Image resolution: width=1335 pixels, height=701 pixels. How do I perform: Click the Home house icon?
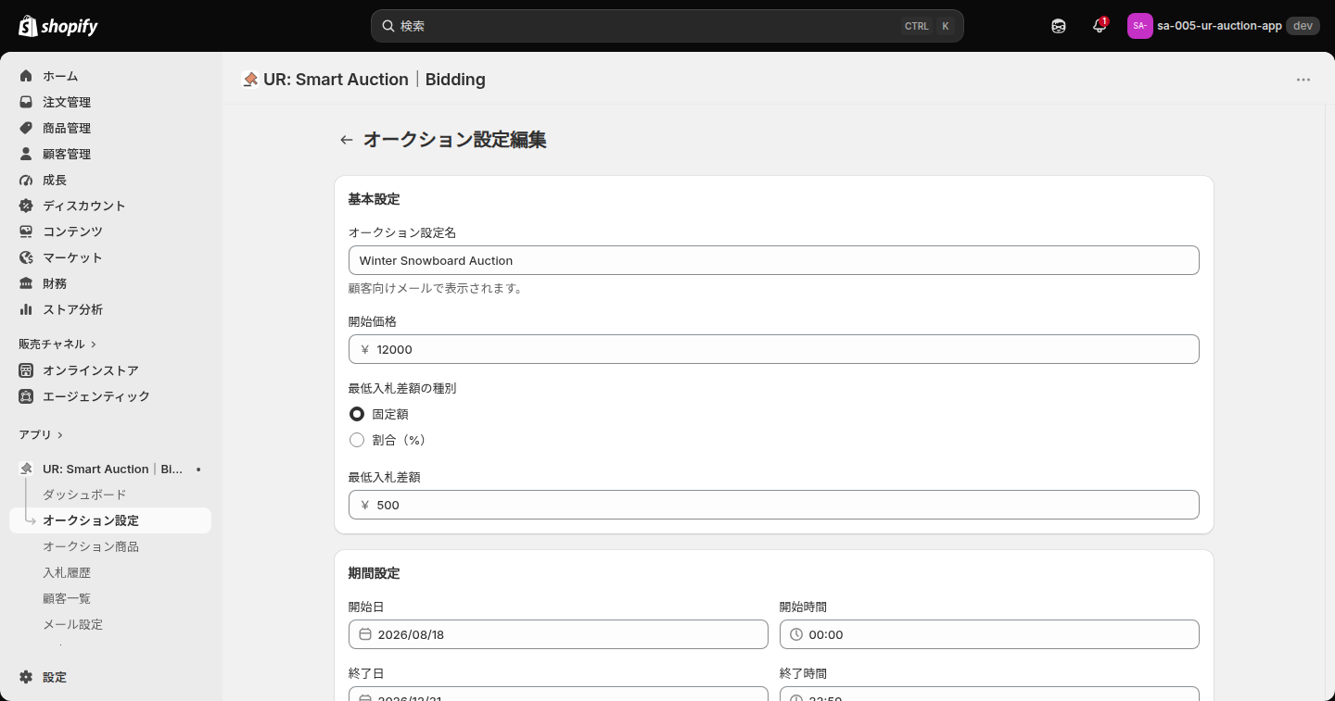pyautogui.click(x=26, y=76)
